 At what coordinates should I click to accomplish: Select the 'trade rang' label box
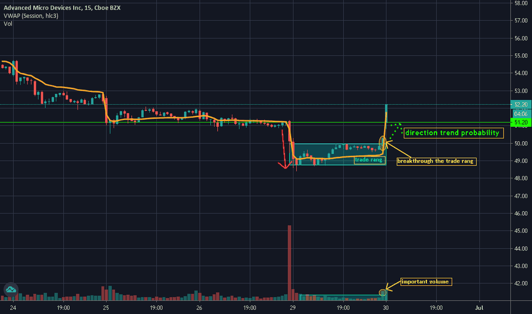[x=369, y=160]
